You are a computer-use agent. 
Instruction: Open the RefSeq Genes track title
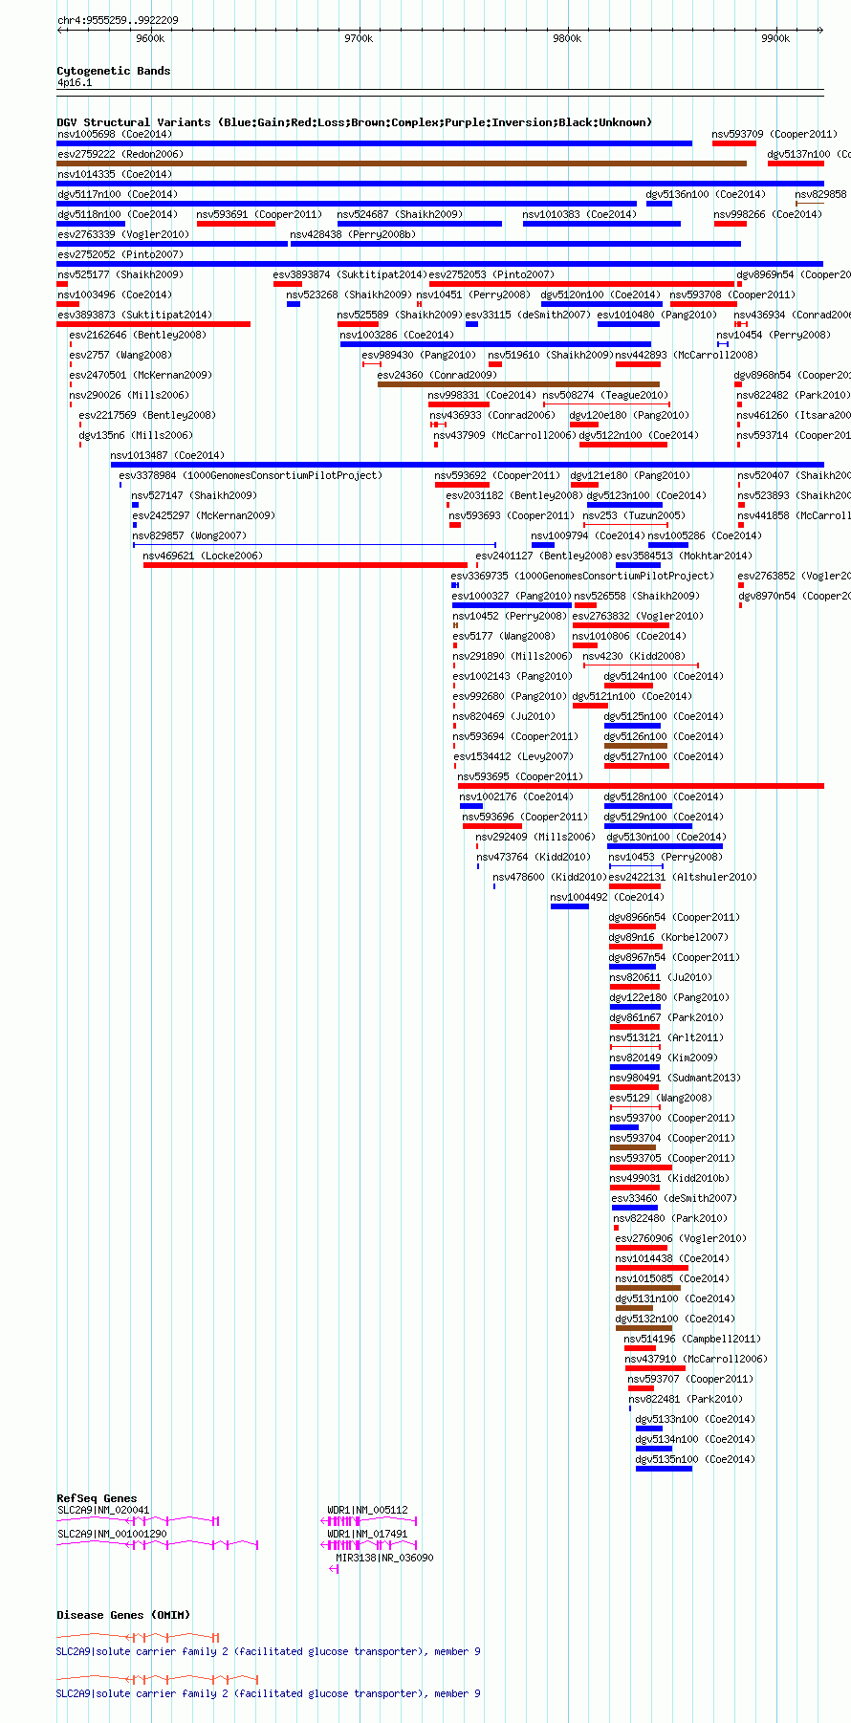[97, 1498]
